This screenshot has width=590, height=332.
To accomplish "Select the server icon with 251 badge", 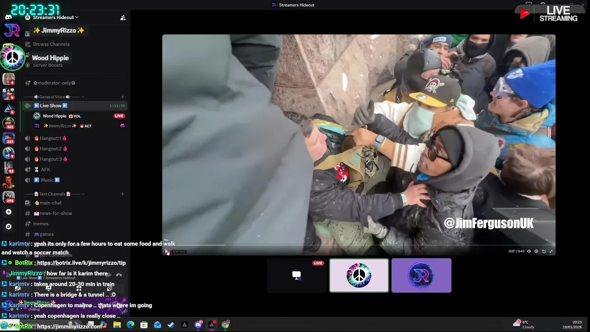I will click(8, 138).
